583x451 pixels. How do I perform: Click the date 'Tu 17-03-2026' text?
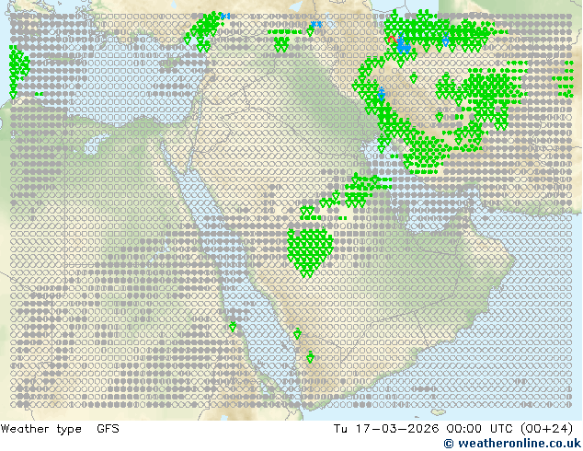tap(386, 429)
